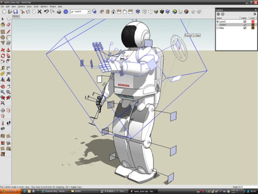Select the Offset tool
Viewport: 258px width, 194px height.
(8, 61)
